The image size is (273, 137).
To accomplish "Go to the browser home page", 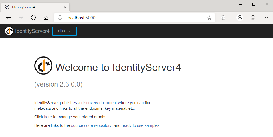I will tap(46, 18).
